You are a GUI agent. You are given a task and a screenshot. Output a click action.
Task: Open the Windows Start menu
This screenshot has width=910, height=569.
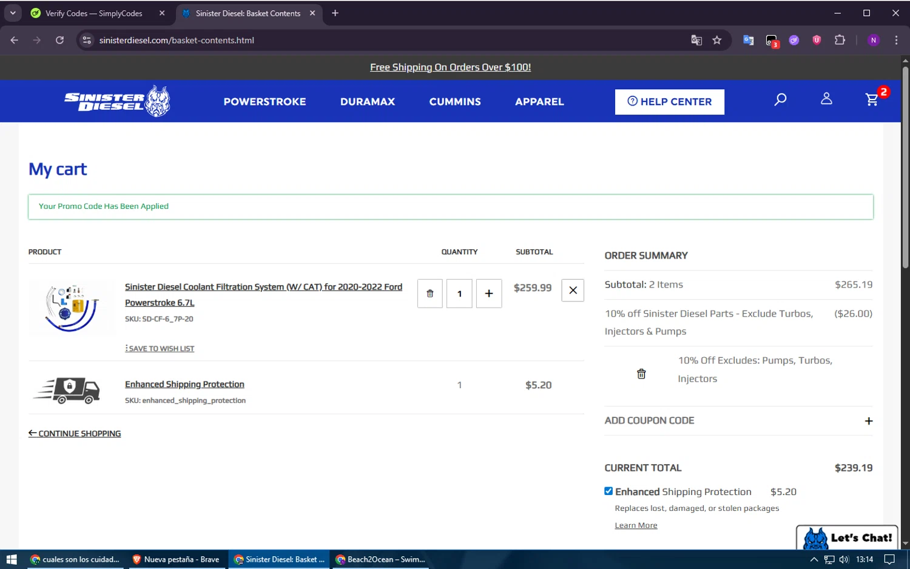point(12,559)
